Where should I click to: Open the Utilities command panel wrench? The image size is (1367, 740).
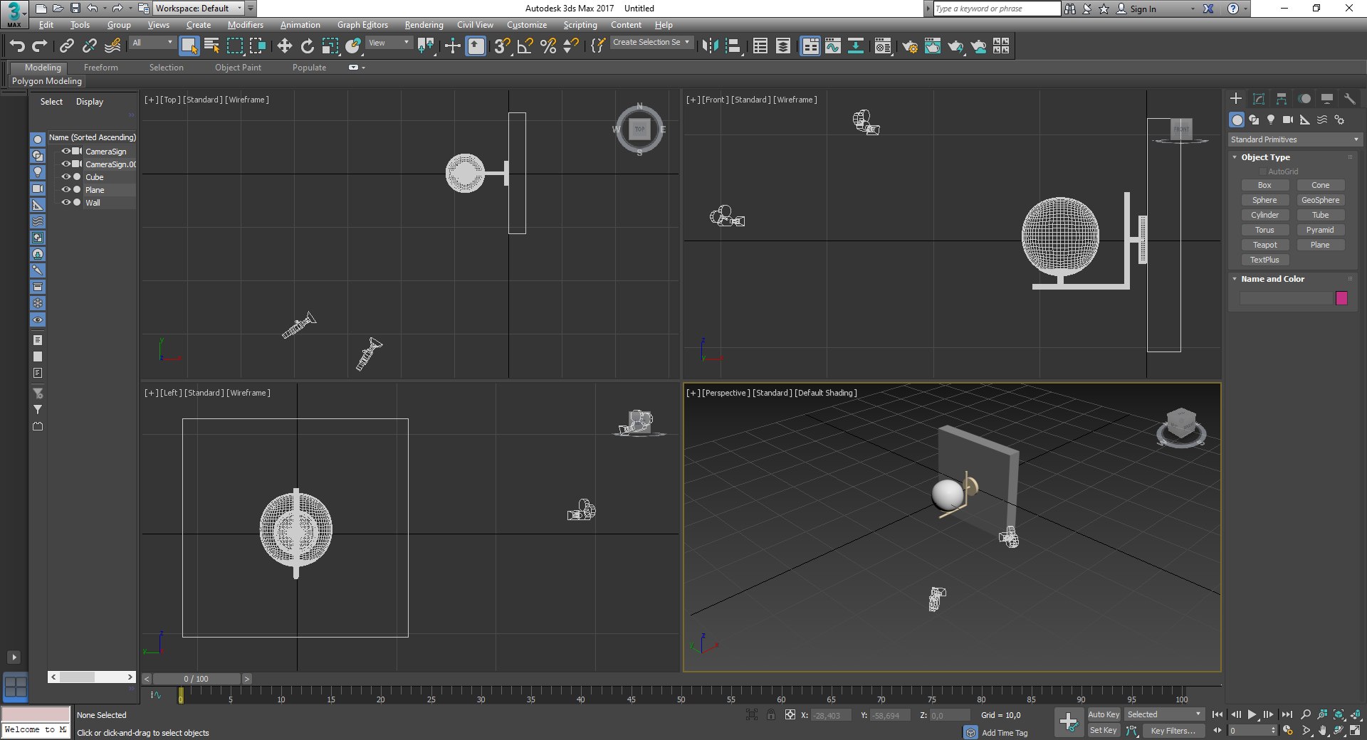point(1350,99)
